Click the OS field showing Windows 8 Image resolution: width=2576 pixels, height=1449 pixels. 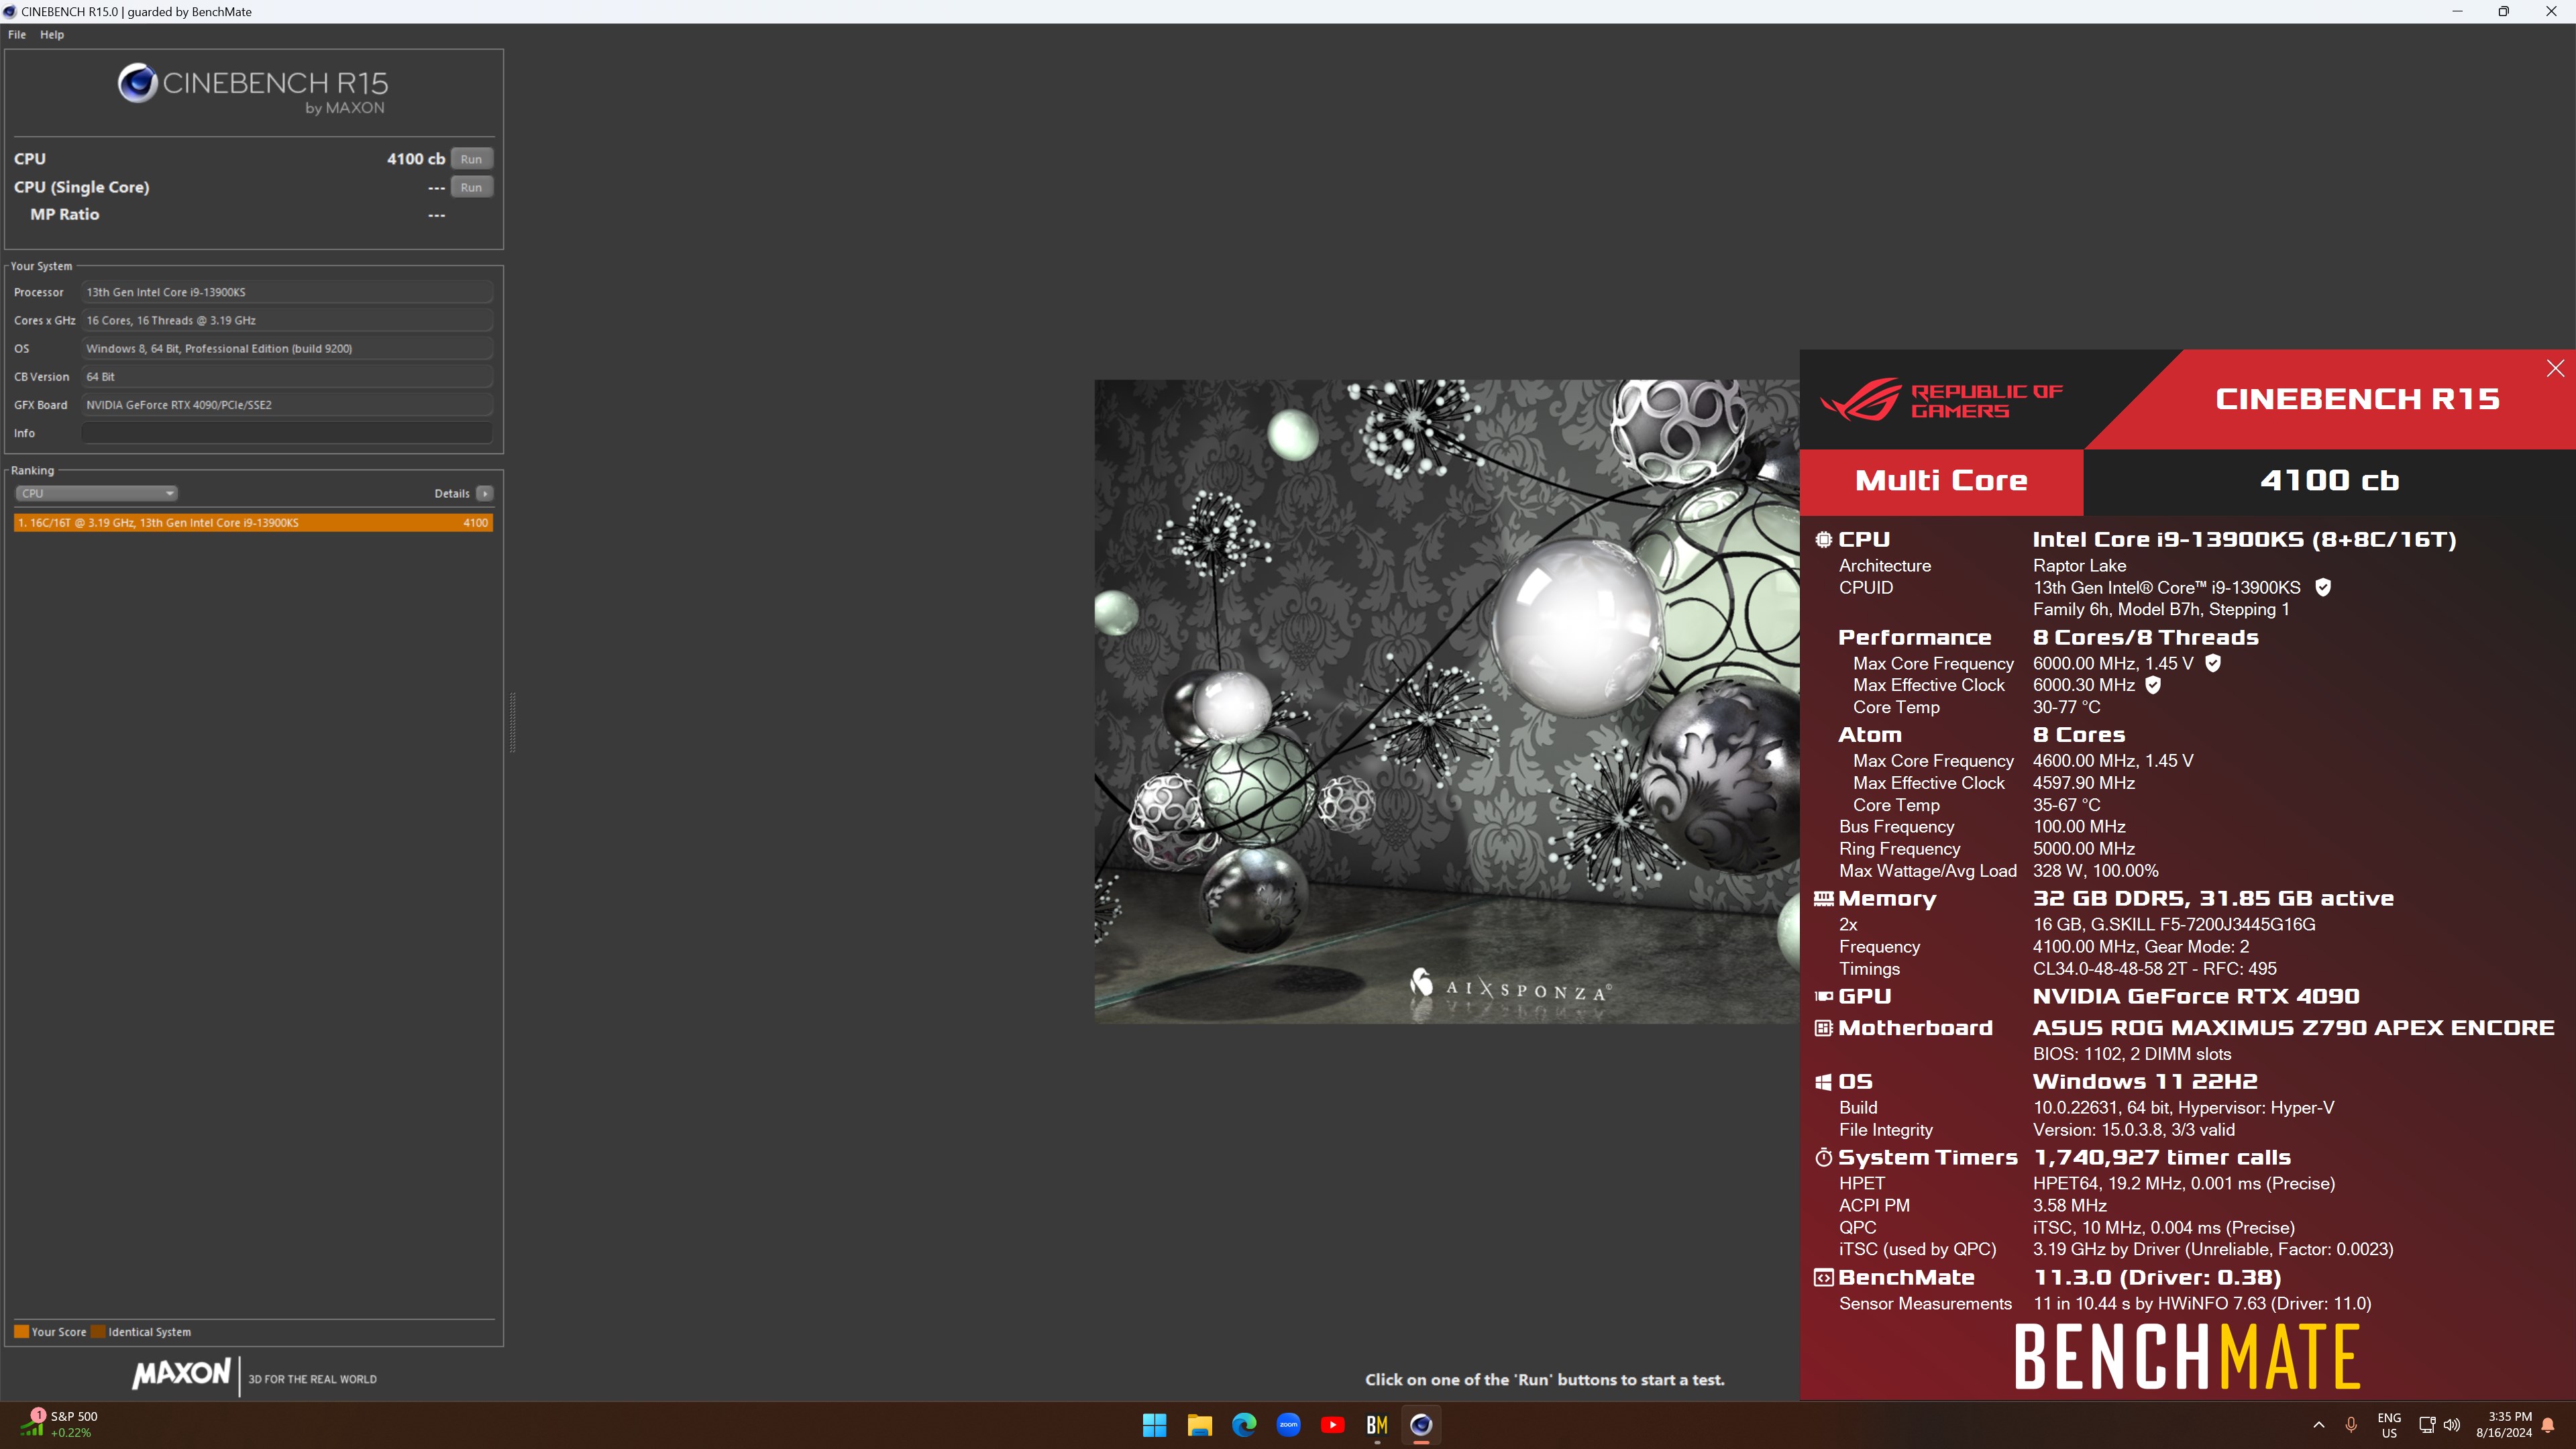[x=287, y=349]
